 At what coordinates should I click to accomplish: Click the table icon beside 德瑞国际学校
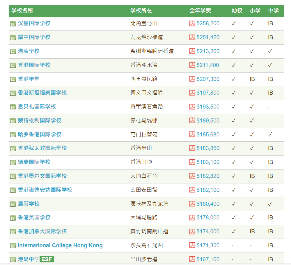(x=13, y=163)
